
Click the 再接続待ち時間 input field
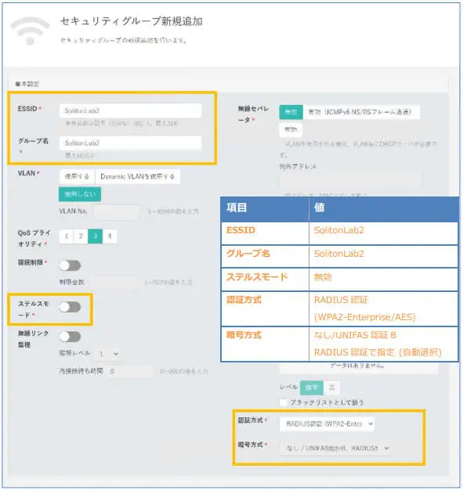click(x=129, y=372)
